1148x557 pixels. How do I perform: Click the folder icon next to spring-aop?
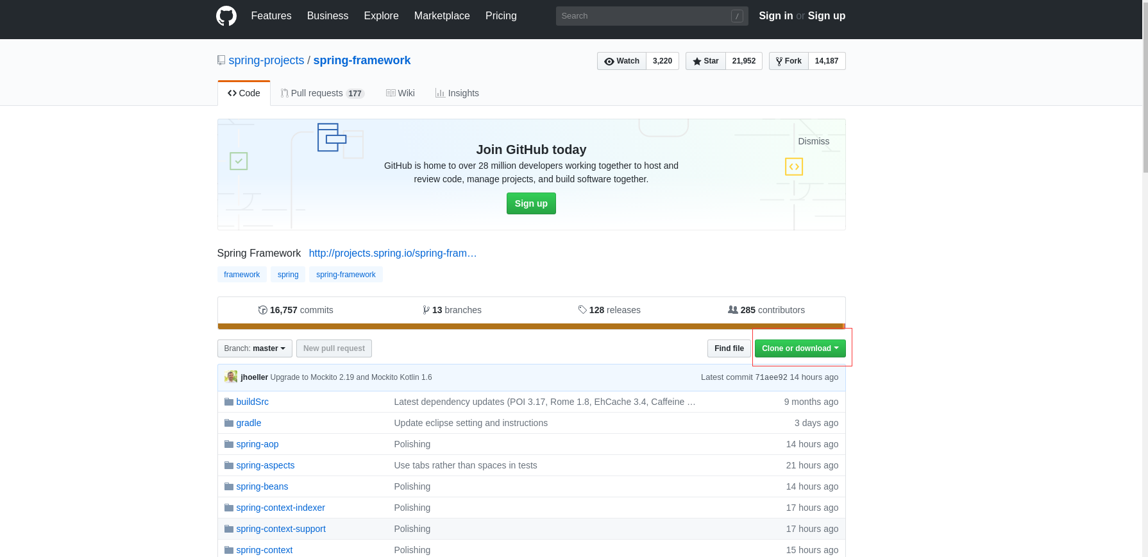229,444
